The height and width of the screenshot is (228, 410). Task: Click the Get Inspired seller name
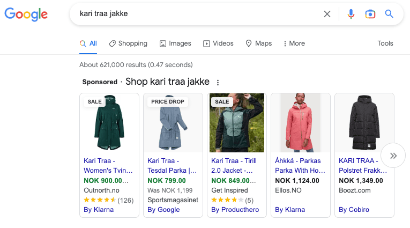click(x=229, y=190)
